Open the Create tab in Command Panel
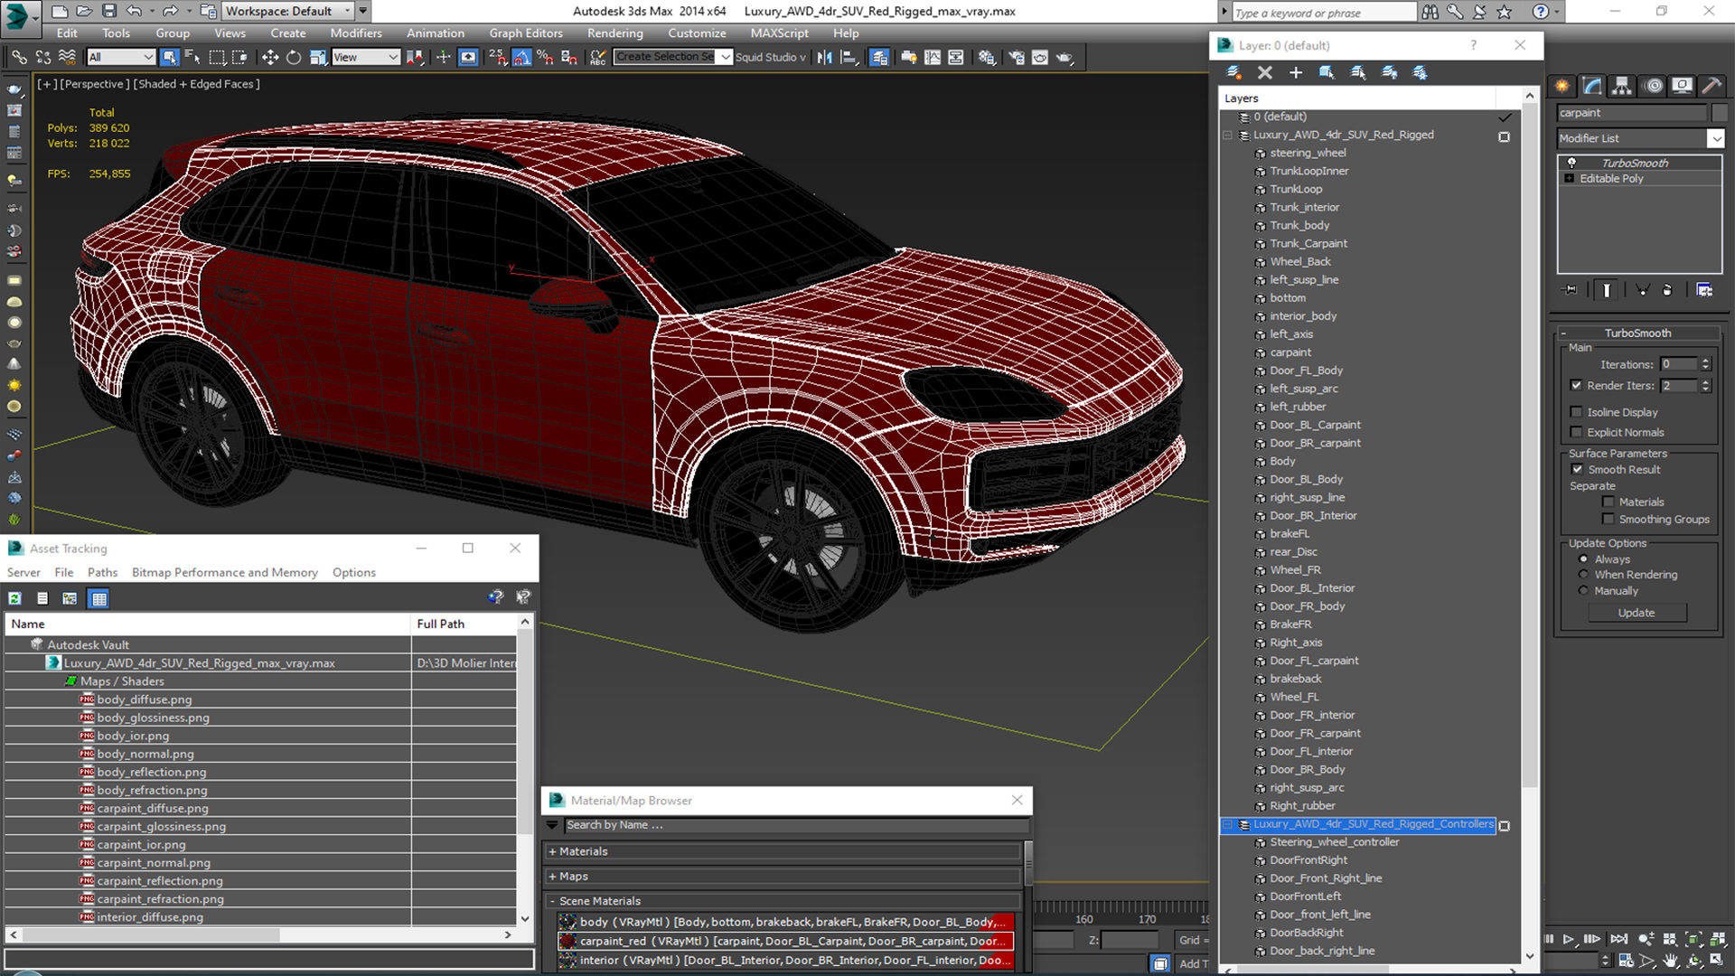 pos(1562,86)
